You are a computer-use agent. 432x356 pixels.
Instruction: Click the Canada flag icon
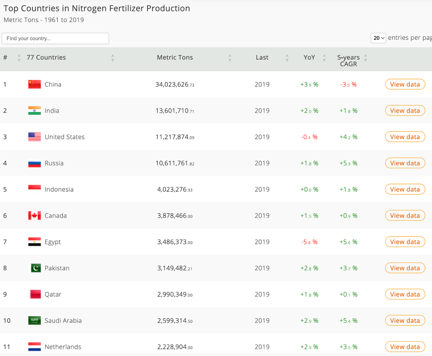tap(35, 215)
